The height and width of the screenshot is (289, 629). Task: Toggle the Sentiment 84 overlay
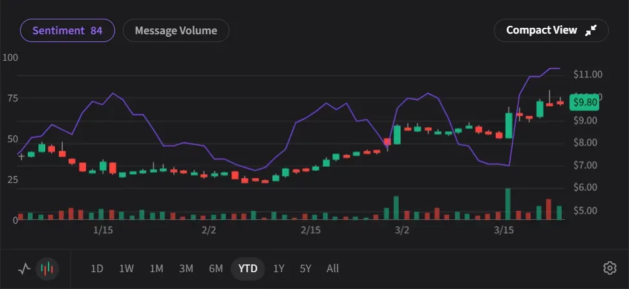67,30
